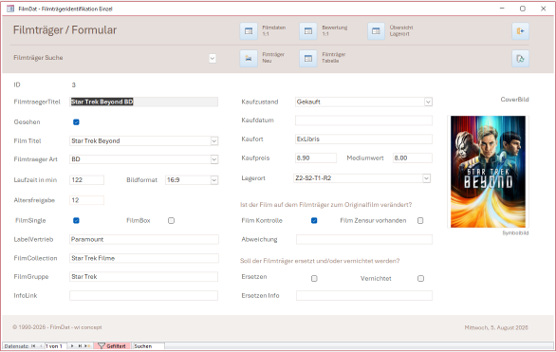Check the Film Zensur vorhanden box
This screenshot has width=556, height=352.
(420, 220)
